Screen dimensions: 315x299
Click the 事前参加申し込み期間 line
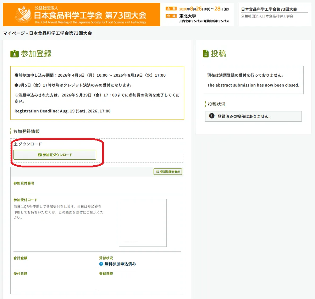[90, 75]
